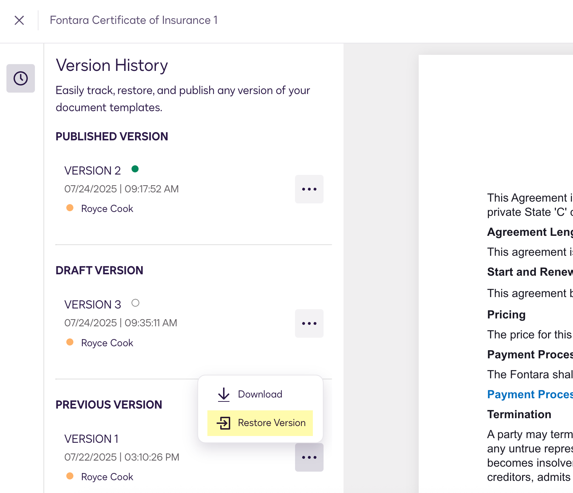The image size is (573, 493).
Task: Select the VERSION 1 previous entry
Action: click(91, 439)
